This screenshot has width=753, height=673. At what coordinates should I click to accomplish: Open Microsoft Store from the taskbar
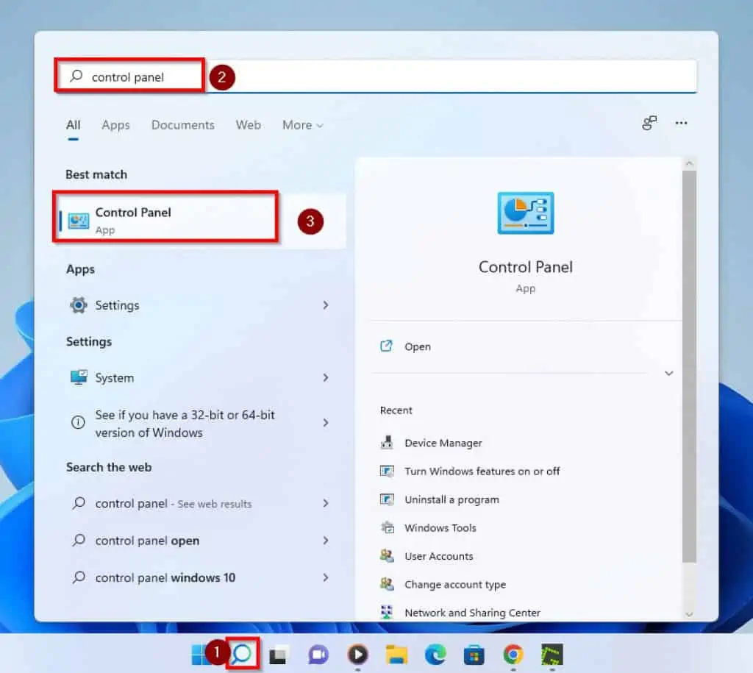[x=473, y=655]
